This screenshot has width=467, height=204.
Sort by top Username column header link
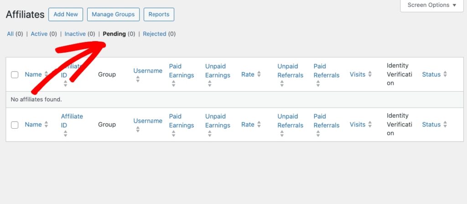click(148, 71)
